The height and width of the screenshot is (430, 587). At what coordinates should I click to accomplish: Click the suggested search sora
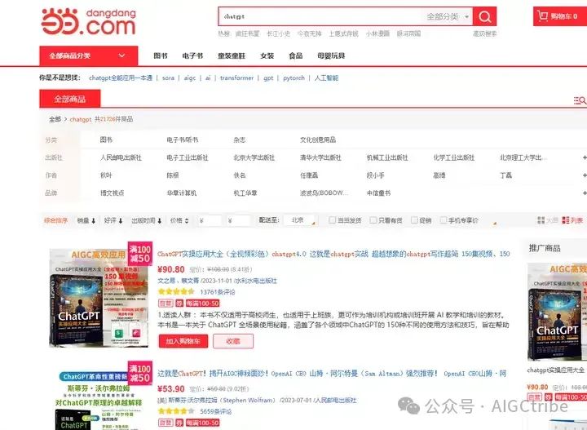(x=168, y=78)
